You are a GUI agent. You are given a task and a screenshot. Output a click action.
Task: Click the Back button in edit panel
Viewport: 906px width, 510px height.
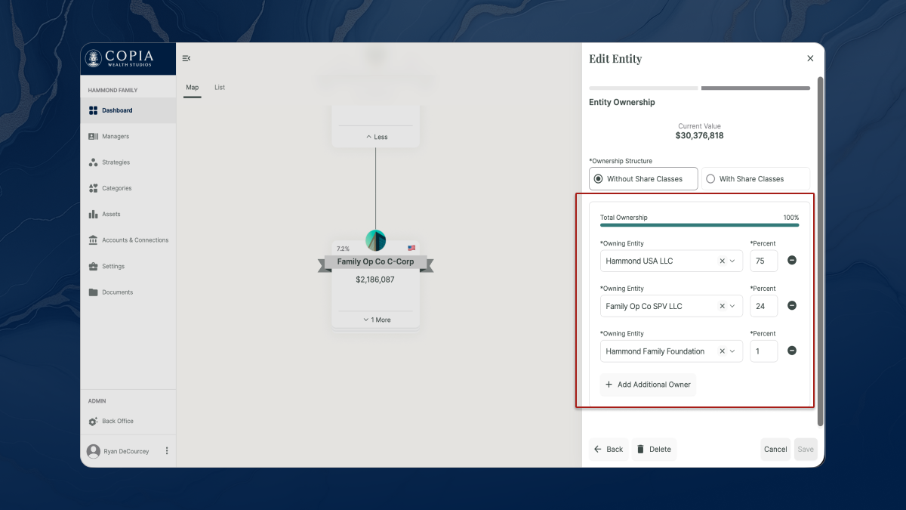(609, 450)
